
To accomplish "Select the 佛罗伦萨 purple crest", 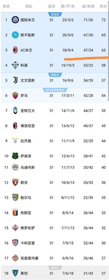I will point(15,228).
